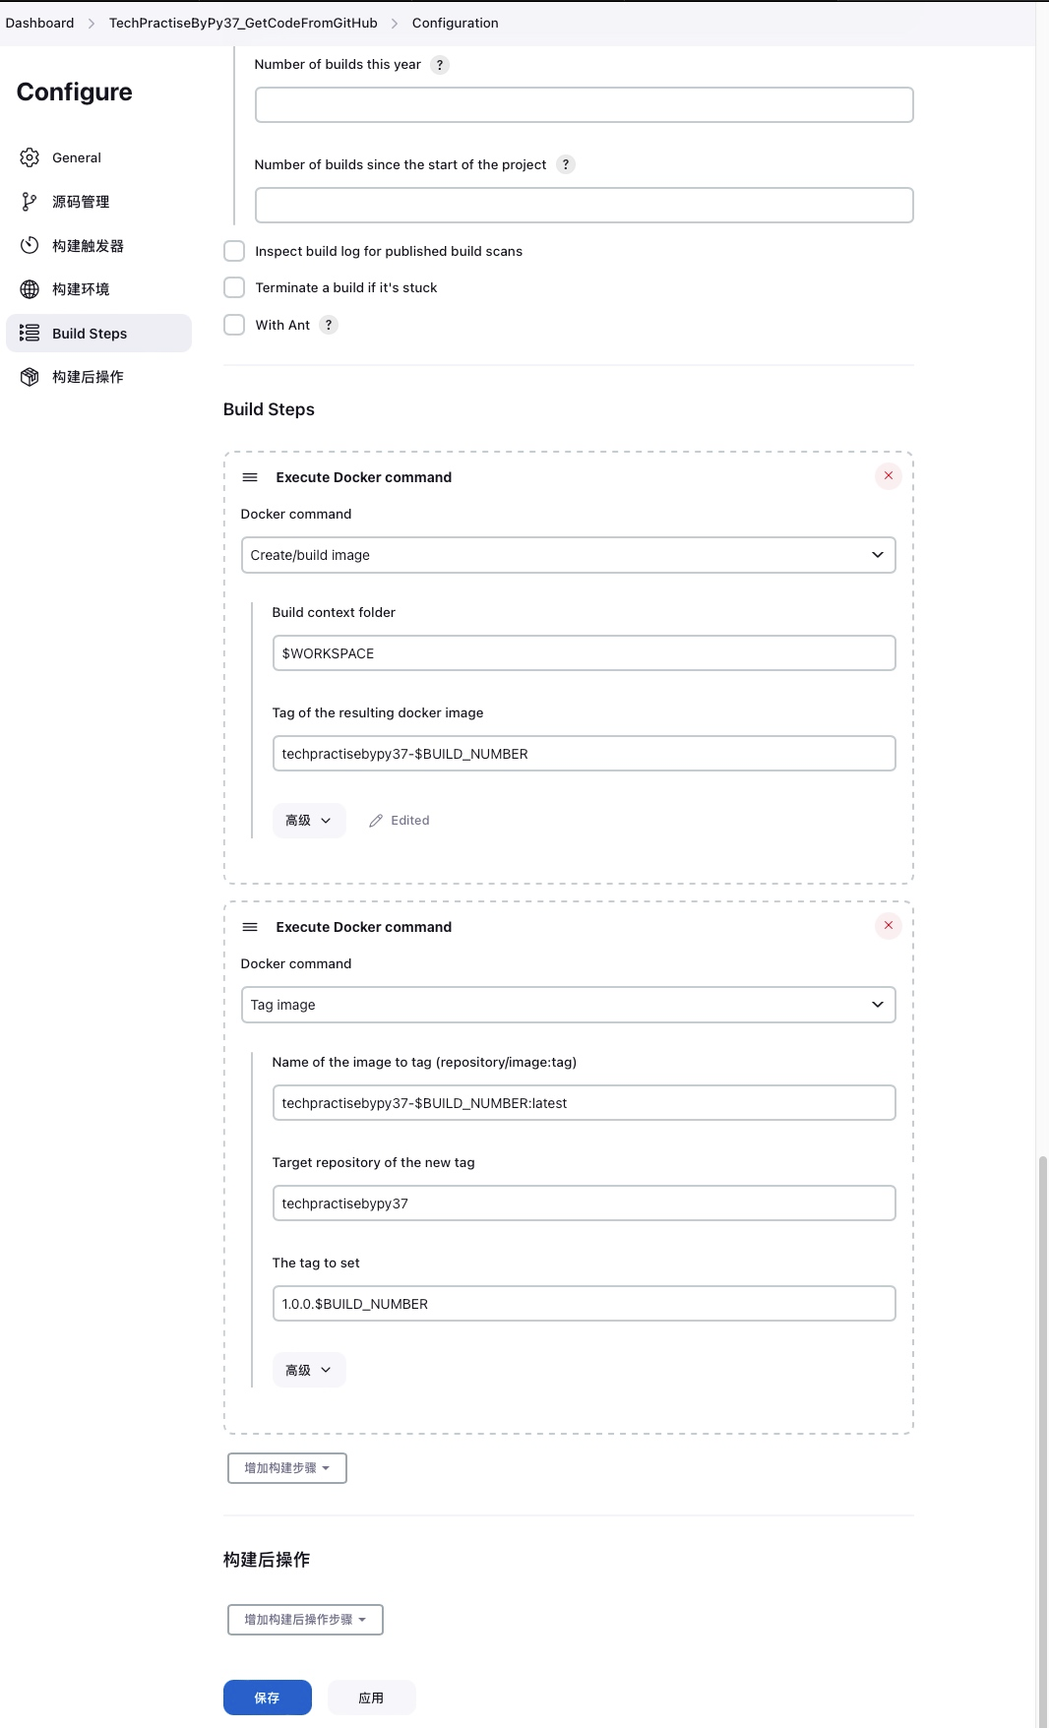Click the blue 保存 save button
Screen dimensions: 1049x1728
click(x=267, y=1697)
